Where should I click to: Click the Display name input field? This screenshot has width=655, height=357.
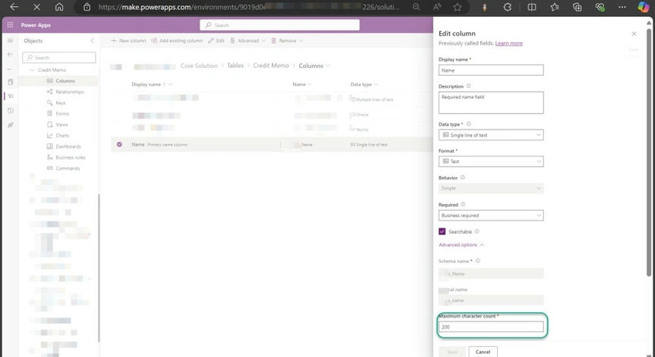point(491,70)
